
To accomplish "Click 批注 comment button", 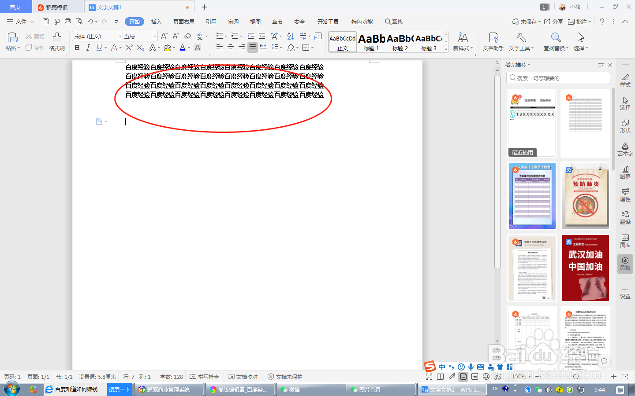I will tap(580, 22).
